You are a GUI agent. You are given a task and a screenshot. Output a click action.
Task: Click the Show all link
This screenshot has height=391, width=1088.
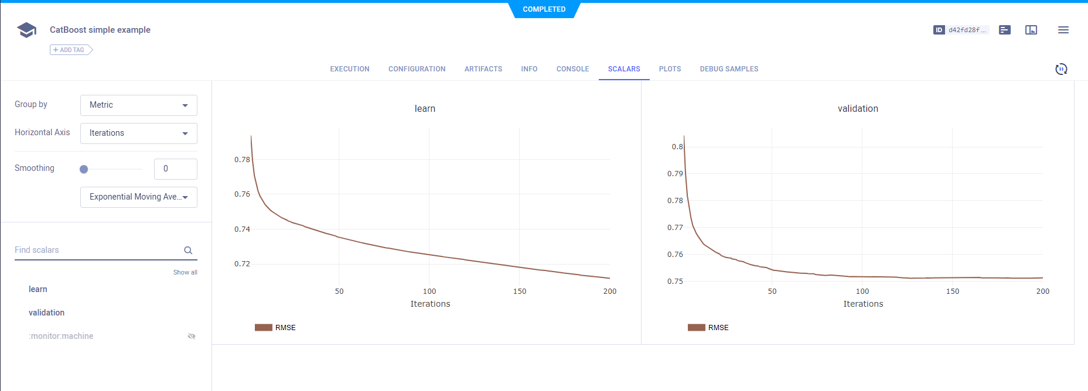185,272
